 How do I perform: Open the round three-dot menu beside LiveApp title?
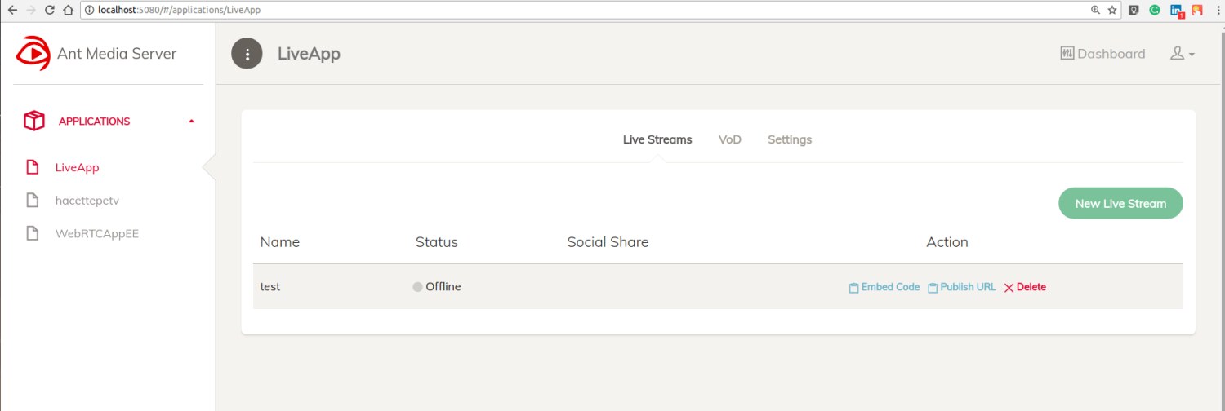247,54
